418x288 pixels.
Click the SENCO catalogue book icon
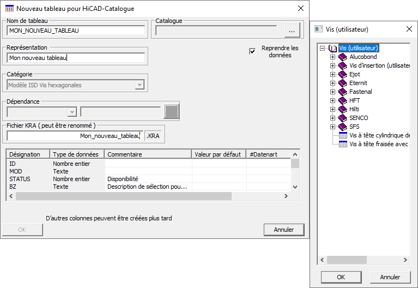[343, 118]
